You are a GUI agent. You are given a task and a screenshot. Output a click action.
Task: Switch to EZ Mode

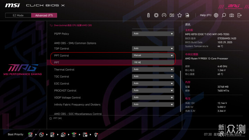coord(18,16)
